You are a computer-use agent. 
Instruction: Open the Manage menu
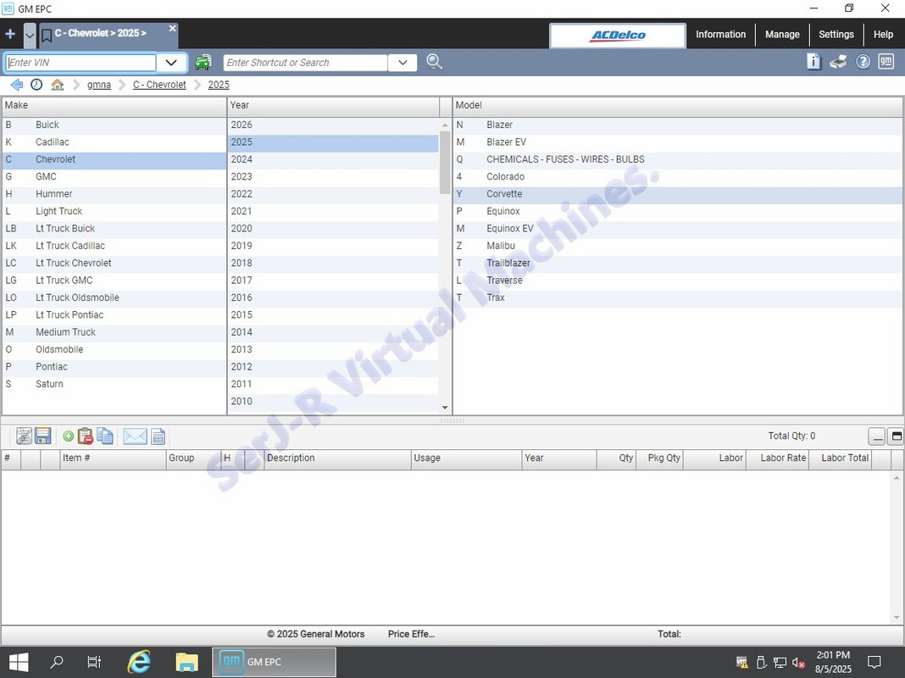782,35
